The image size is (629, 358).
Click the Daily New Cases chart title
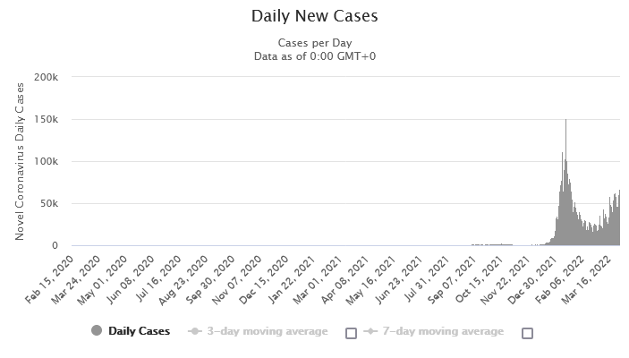[314, 16]
